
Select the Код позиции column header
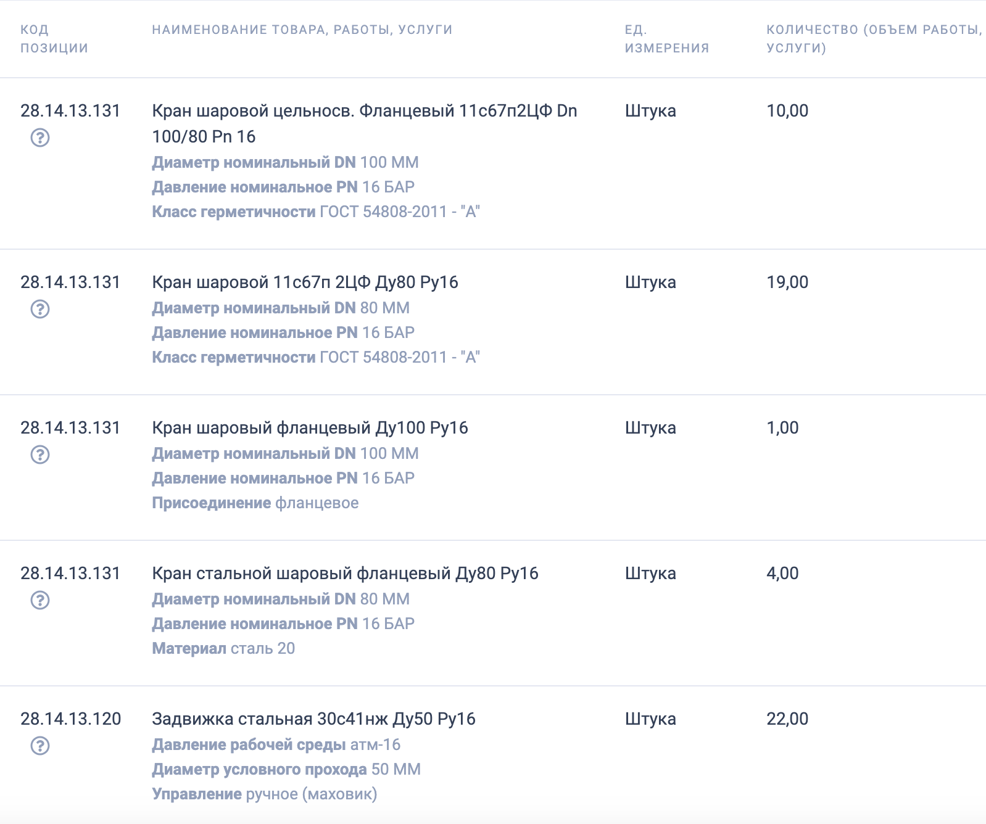point(54,39)
